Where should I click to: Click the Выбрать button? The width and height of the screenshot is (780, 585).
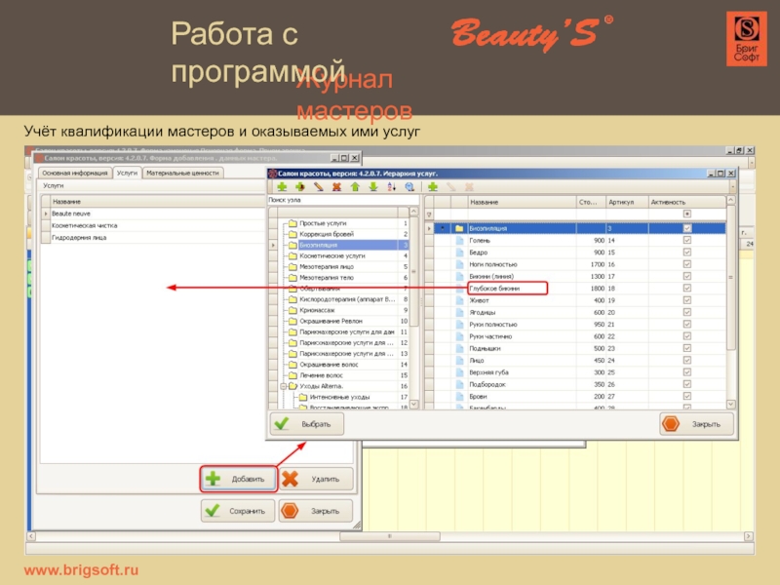pyautogui.click(x=307, y=424)
